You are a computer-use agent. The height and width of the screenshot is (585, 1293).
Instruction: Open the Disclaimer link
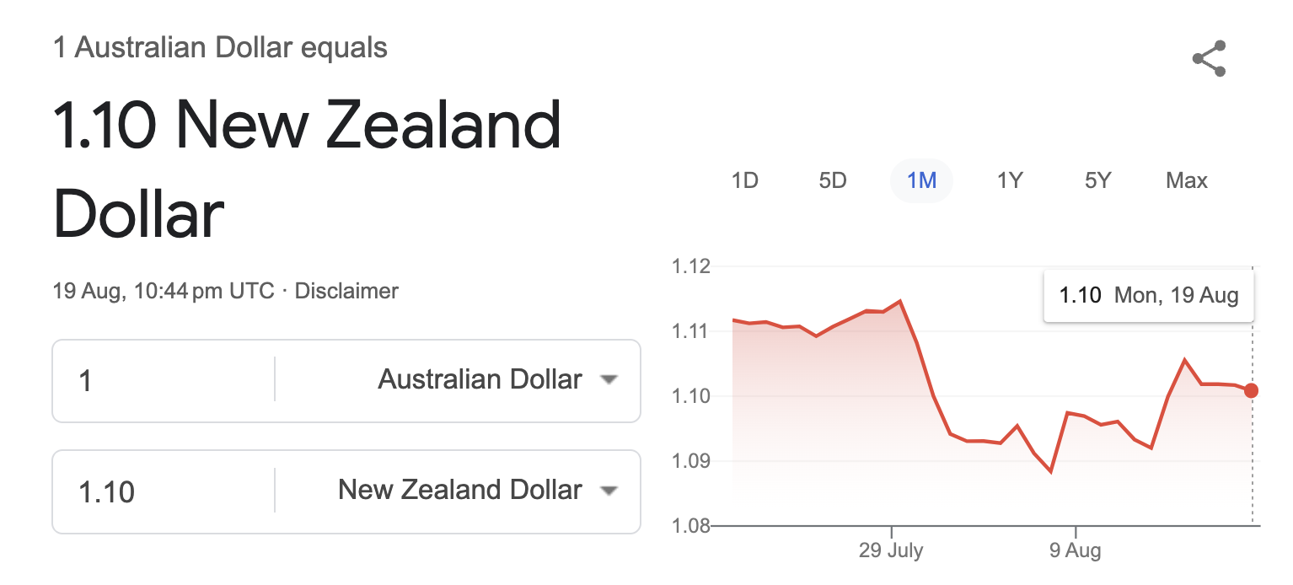(x=346, y=292)
